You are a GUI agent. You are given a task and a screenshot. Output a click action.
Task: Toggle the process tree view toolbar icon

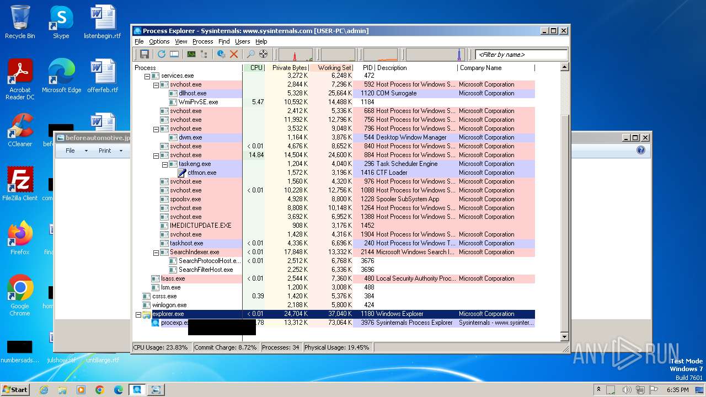click(x=204, y=54)
